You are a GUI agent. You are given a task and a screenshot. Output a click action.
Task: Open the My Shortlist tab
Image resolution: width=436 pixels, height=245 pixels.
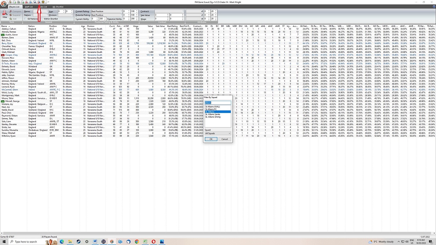click(x=58, y=7)
